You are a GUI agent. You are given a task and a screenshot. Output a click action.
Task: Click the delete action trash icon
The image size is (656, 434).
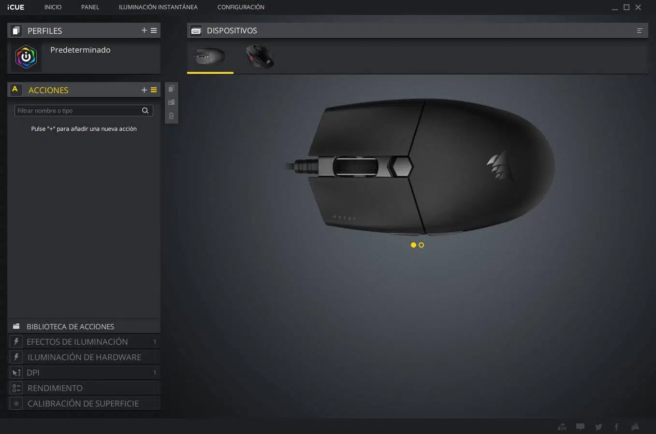click(171, 116)
